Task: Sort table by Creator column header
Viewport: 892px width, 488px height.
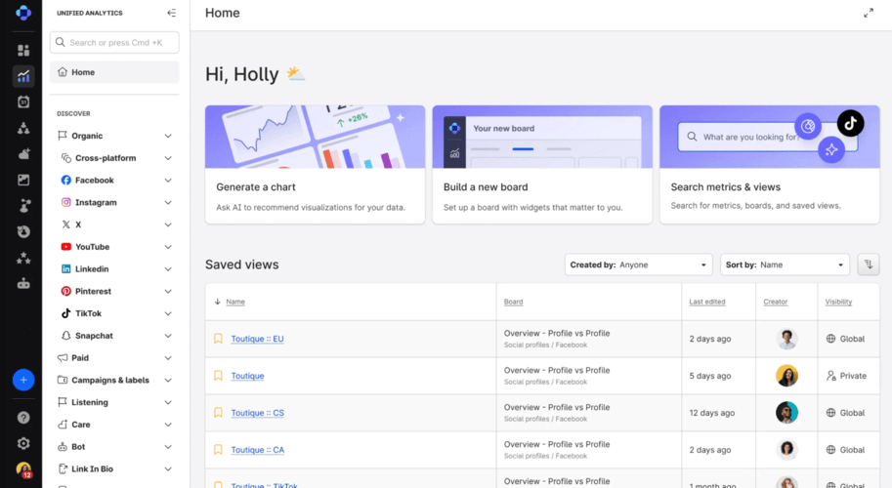Action: [776, 302]
